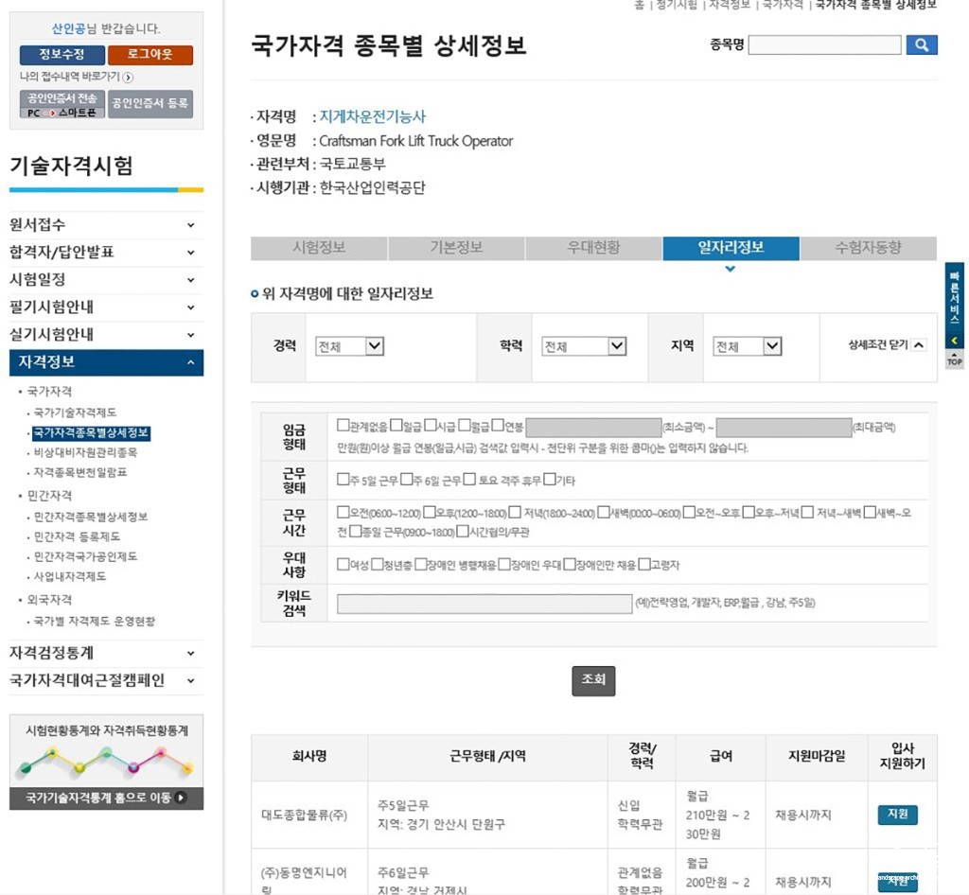Tick the 청년층 checkbox
Image resolution: width=969 pixels, height=895 pixels.
(x=377, y=564)
